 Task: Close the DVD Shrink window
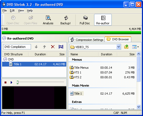138,4
